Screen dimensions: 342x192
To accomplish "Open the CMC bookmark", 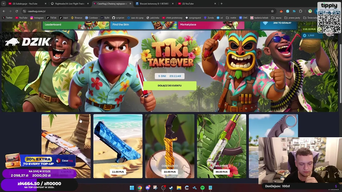I will pyautogui.click(x=243, y=18).
